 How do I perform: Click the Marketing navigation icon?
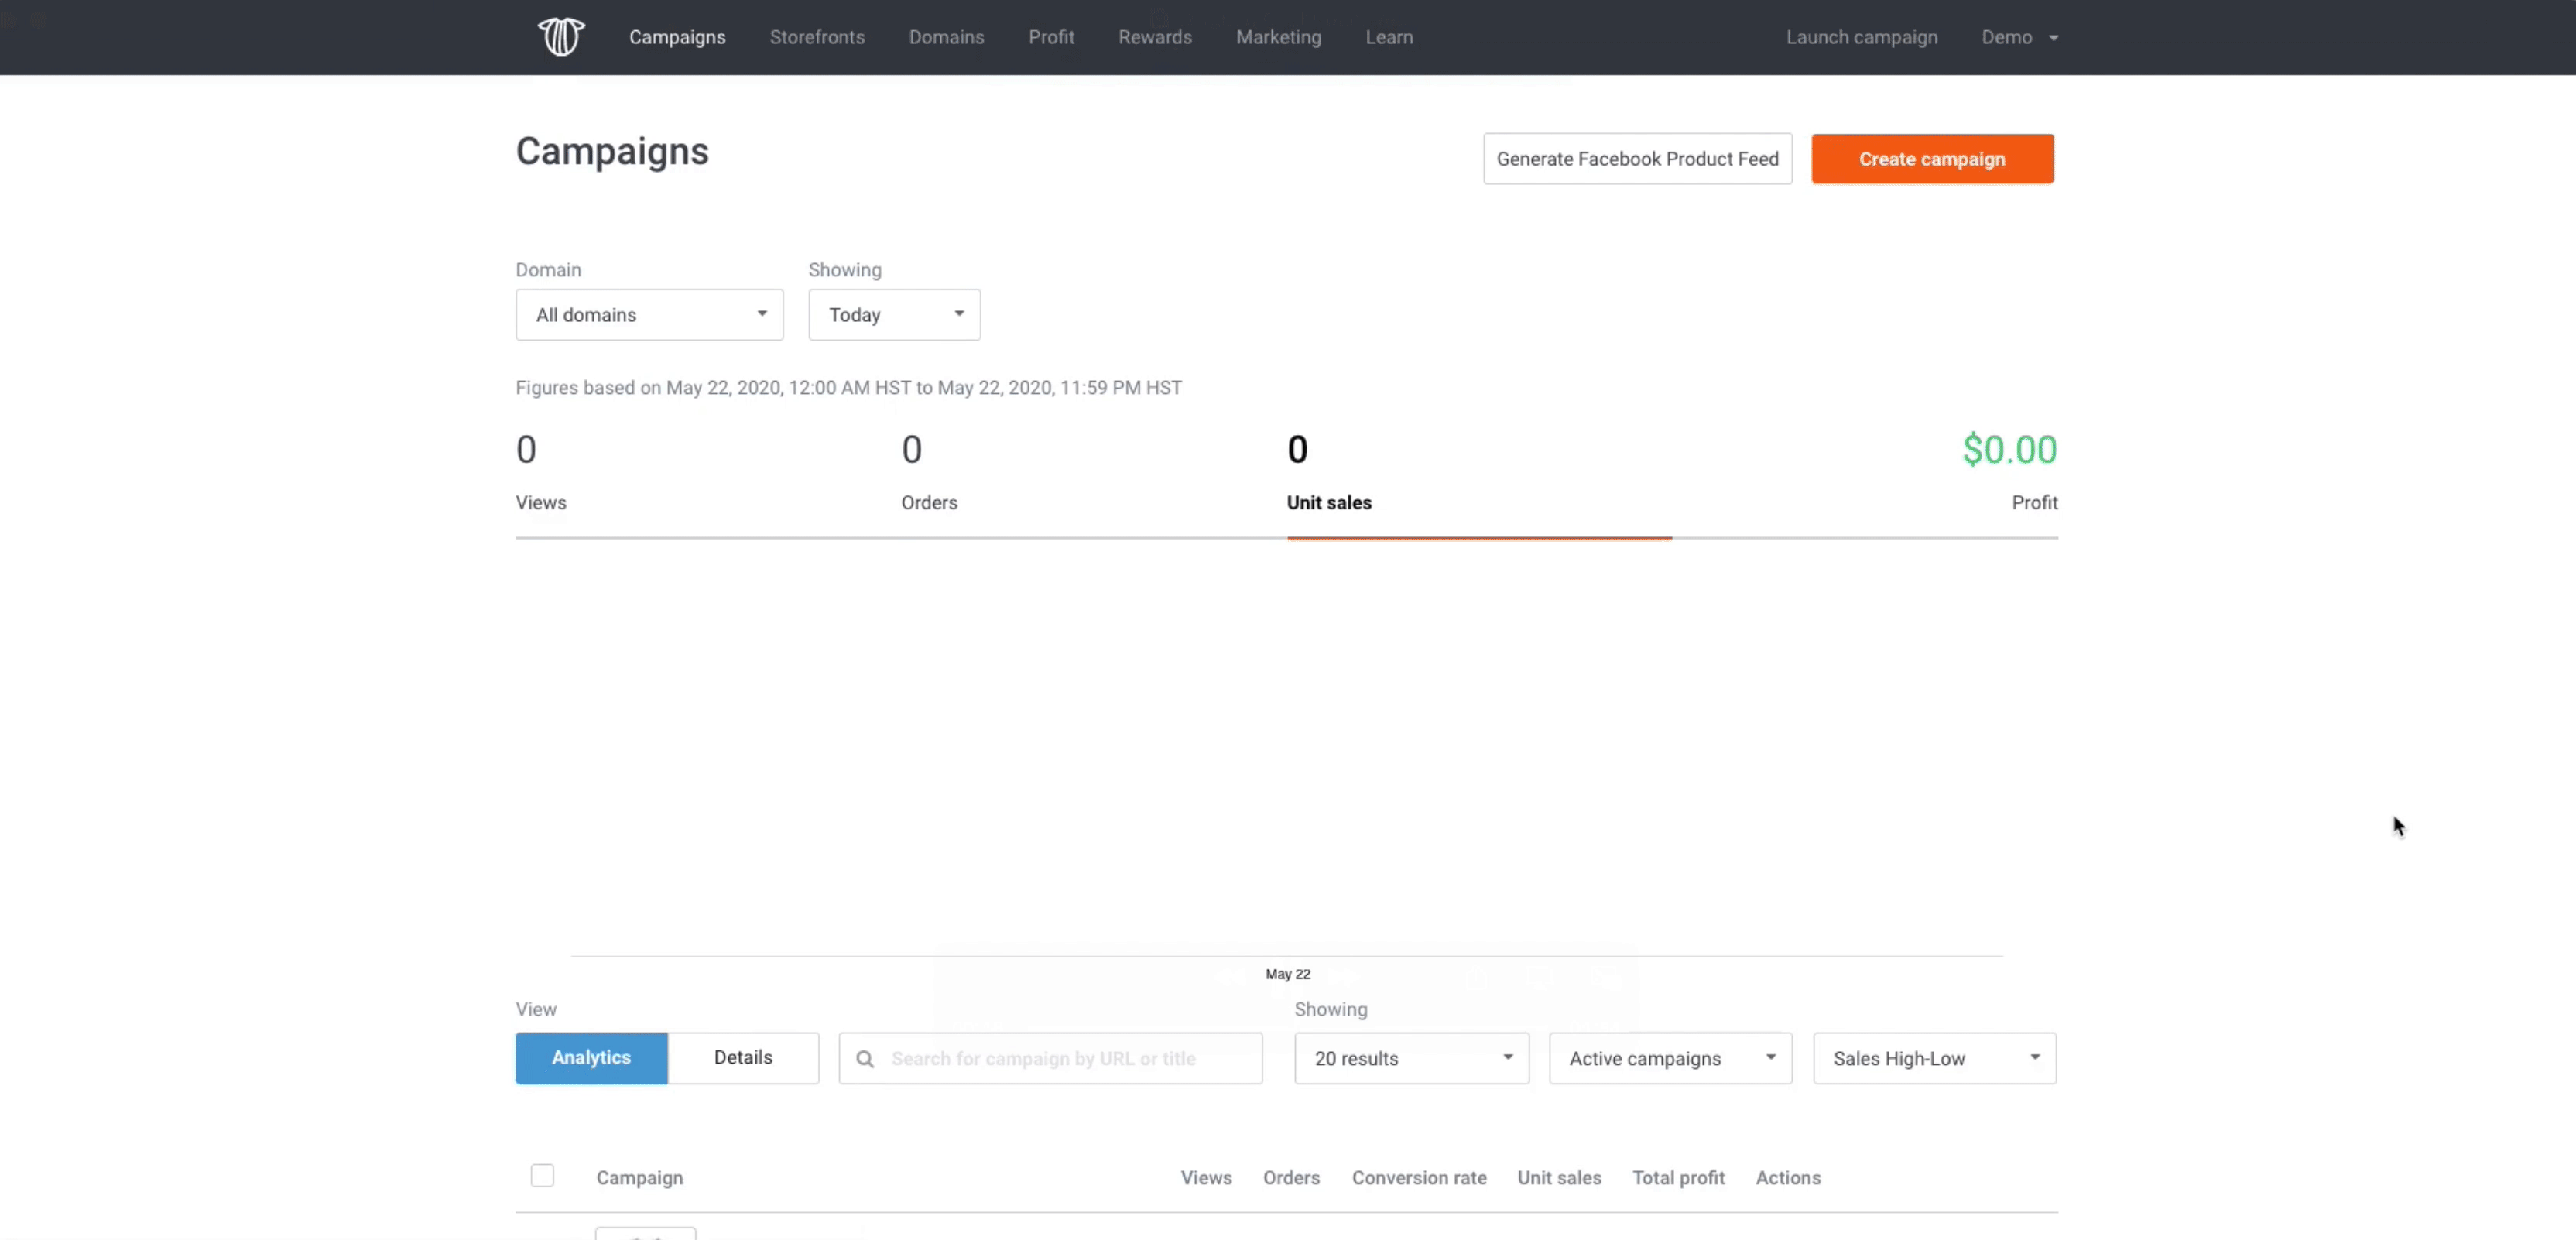point(1278,36)
